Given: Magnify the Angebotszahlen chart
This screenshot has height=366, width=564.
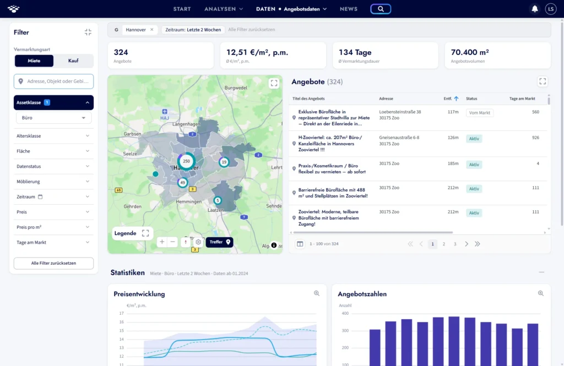Looking at the screenshot, I should (x=541, y=293).
